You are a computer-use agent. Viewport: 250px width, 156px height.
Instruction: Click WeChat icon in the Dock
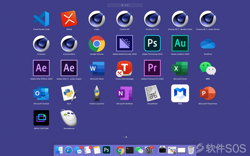[x=139, y=150]
